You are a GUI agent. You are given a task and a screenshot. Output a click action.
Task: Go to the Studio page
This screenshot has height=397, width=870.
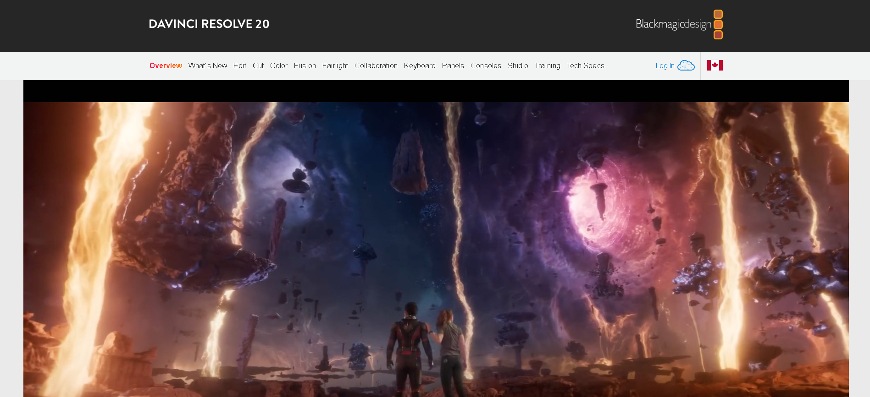[518, 66]
